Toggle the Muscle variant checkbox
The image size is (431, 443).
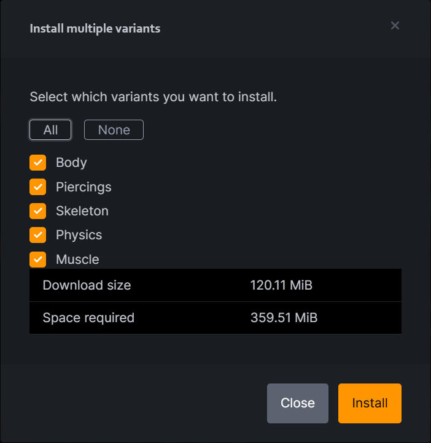[38, 259]
